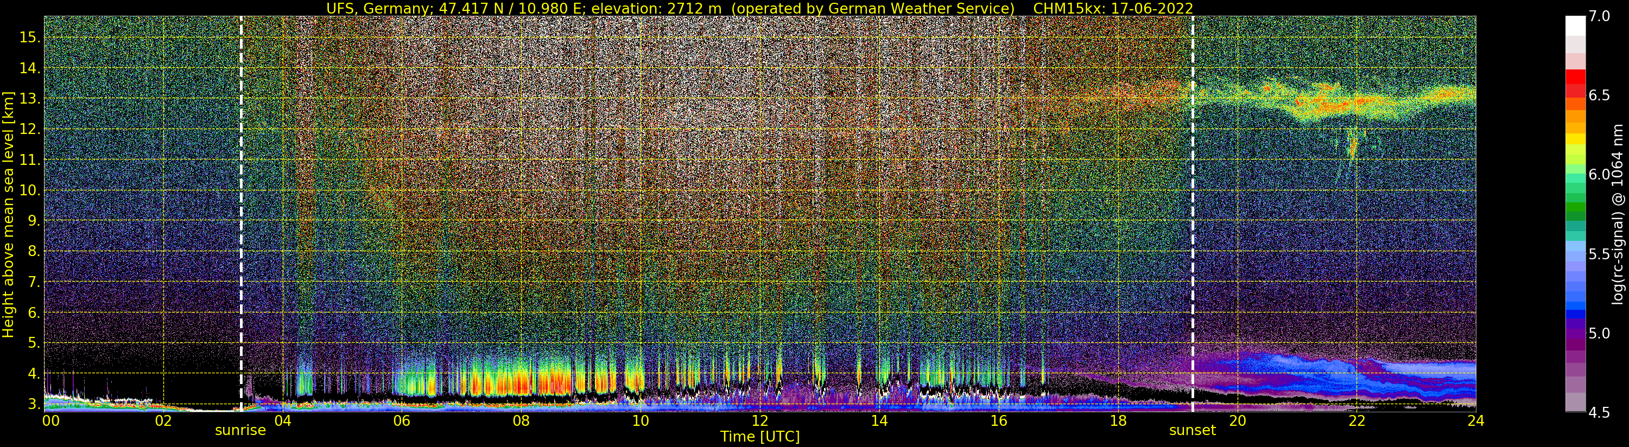Click the '12' time tick label
The width and height of the screenshot is (1629, 447).
pyautogui.click(x=760, y=420)
